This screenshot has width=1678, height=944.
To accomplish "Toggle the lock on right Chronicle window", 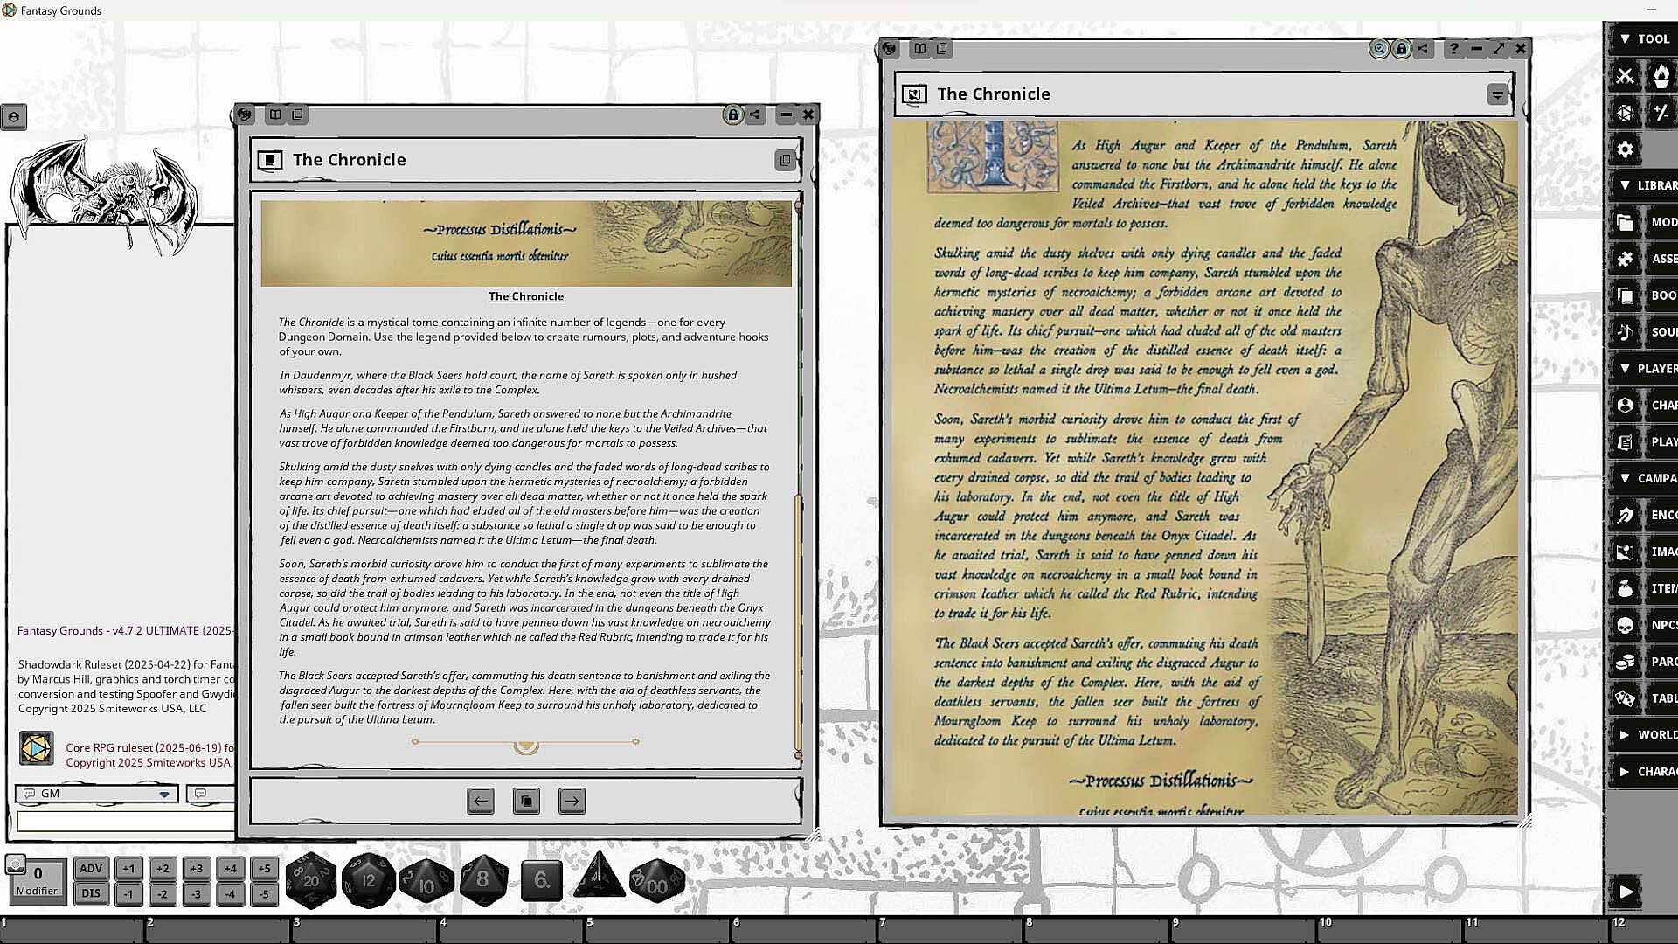I will (x=1401, y=49).
